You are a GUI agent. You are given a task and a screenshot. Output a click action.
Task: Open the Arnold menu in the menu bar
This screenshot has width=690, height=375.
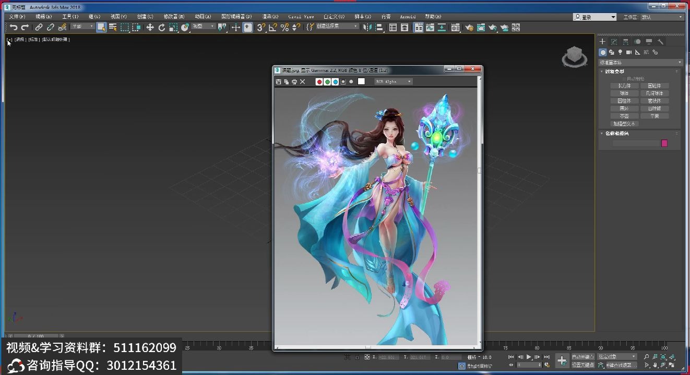[x=408, y=16]
